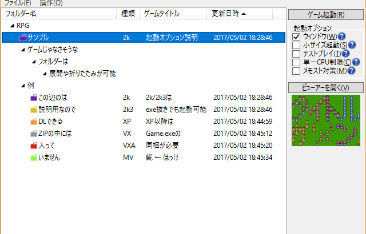Click the ゲーム起動(R) button
Viewport: 366px width, 234px height.
326,15
